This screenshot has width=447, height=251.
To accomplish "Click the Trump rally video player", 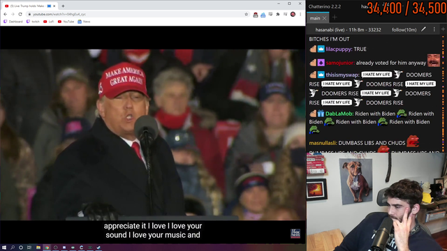I will (152, 135).
